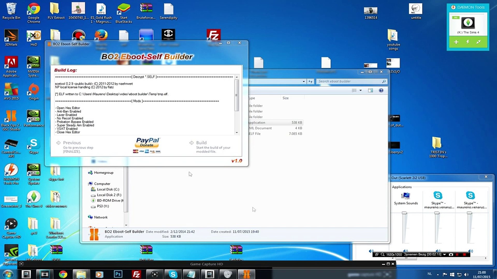The height and width of the screenshot is (279, 497).
Task: Click Previous to return to Finalize step
Action: (72, 143)
